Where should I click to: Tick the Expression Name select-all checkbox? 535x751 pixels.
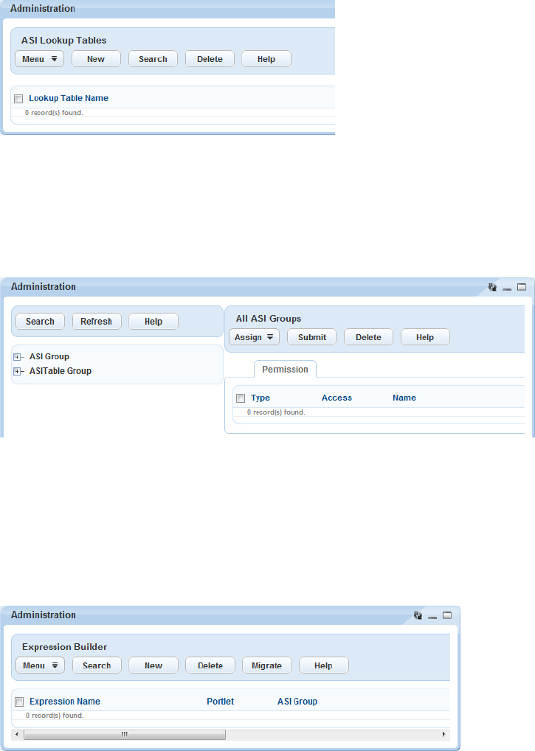19,702
